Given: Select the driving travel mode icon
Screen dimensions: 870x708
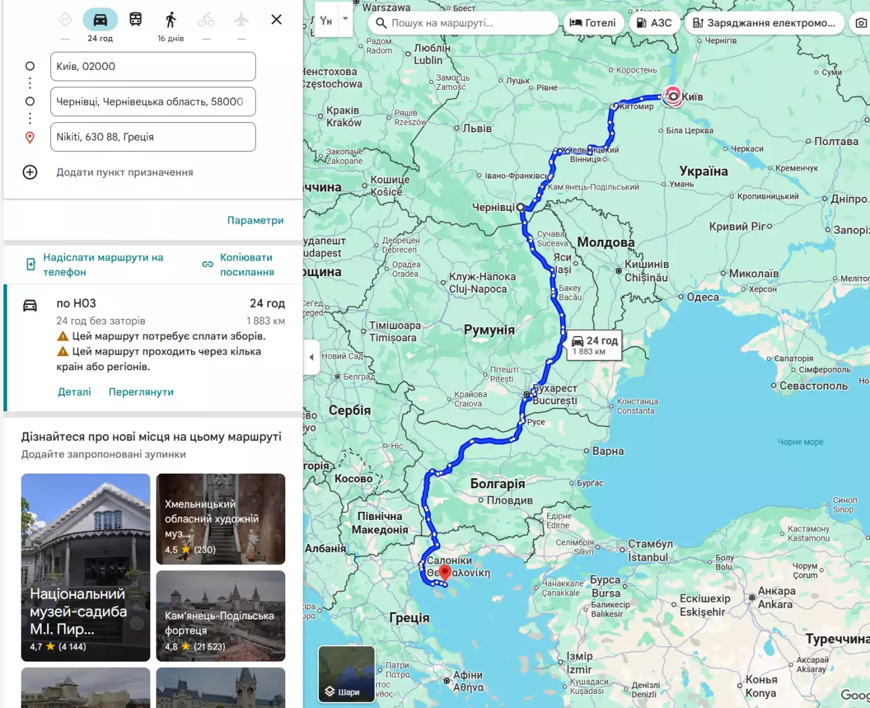Looking at the screenshot, I should point(100,19).
